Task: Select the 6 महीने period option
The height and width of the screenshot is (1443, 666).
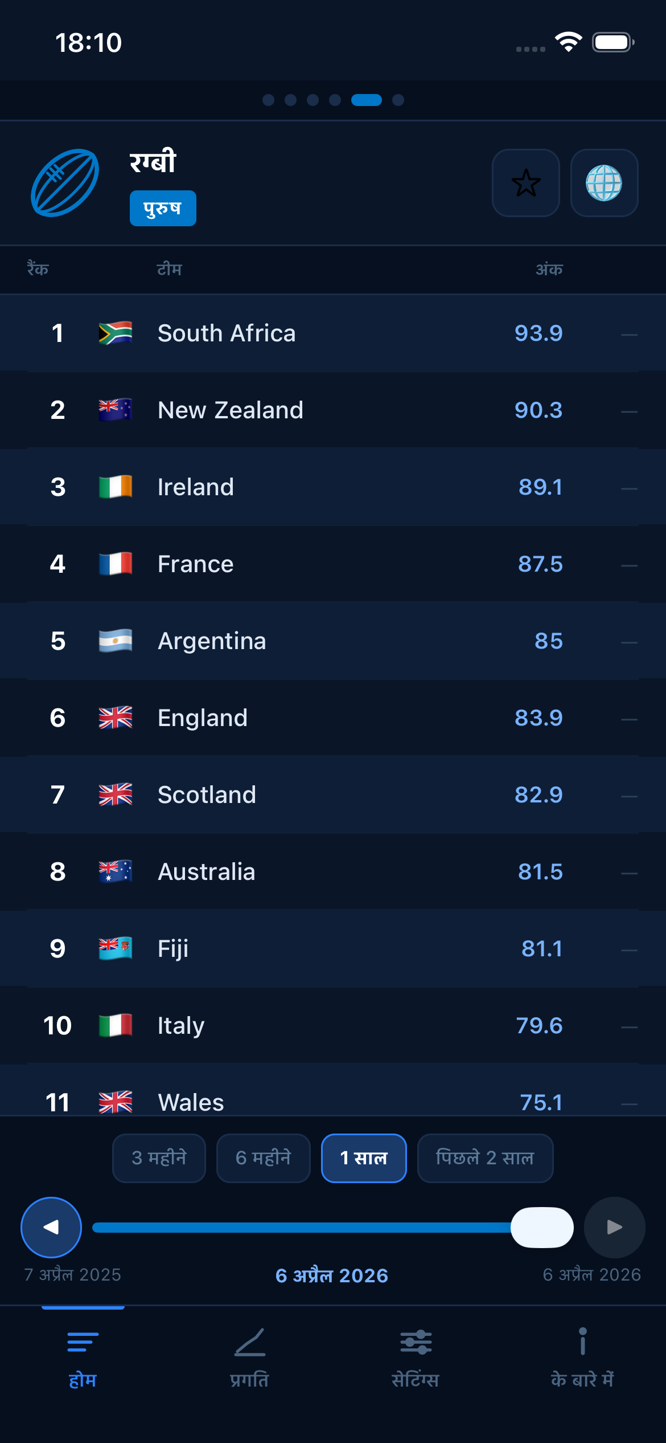Action: pos(263,1158)
